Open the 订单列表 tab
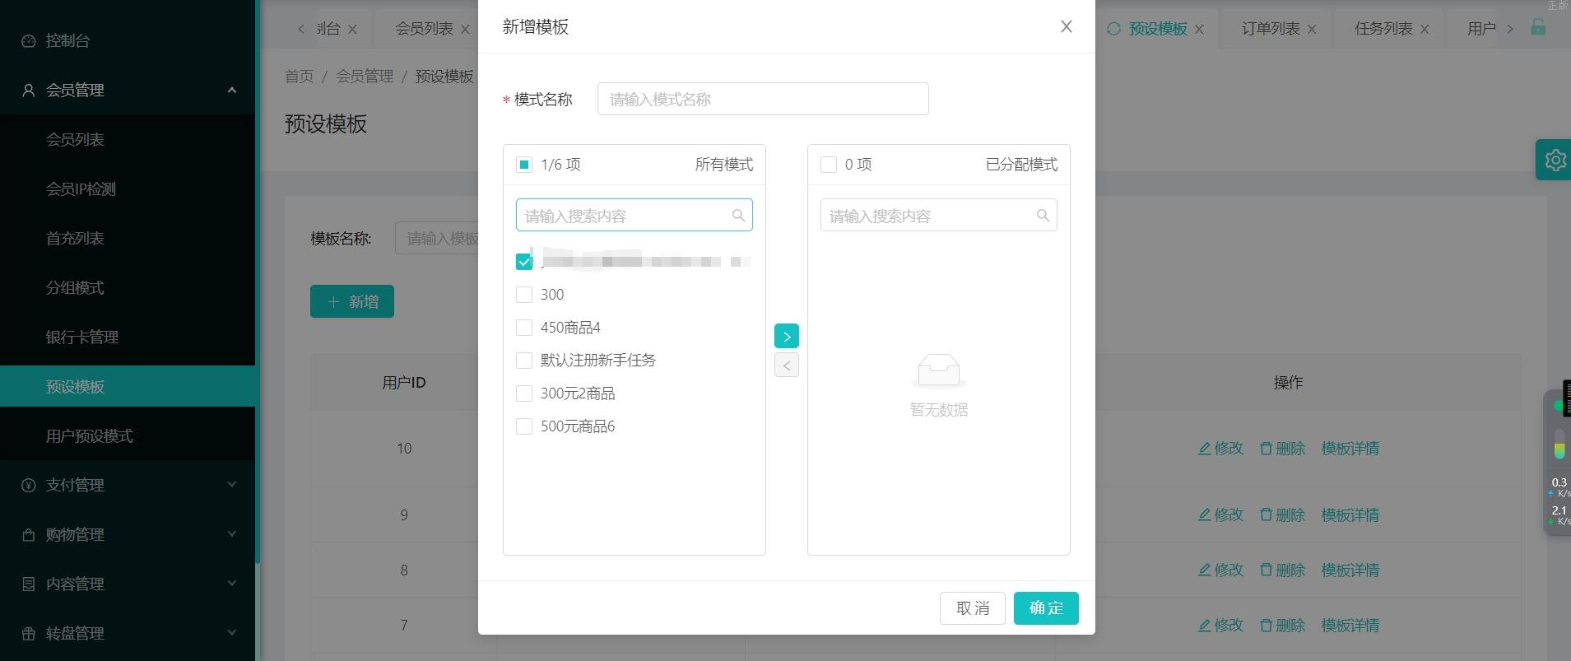Viewport: 1571px width, 661px height. coord(1270,29)
